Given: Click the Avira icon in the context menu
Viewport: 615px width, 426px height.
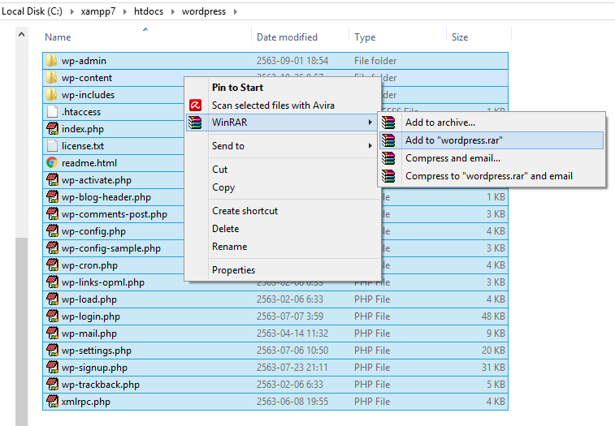Looking at the screenshot, I should pyautogui.click(x=195, y=105).
